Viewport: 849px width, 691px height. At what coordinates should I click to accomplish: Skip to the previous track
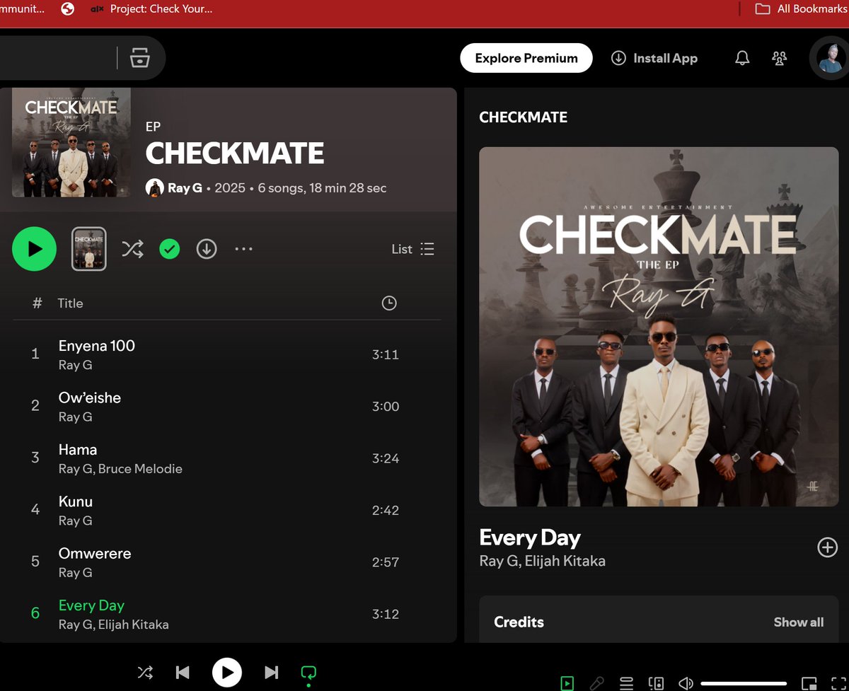[x=183, y=673]
